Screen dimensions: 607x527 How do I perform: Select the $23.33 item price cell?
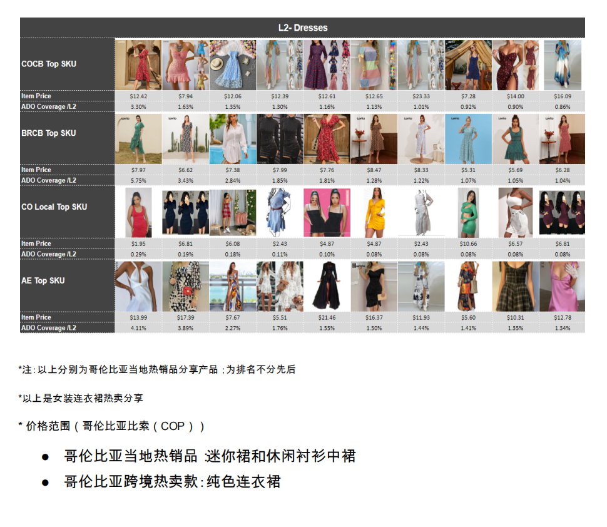pyautogui.click(x=421, y=96)
